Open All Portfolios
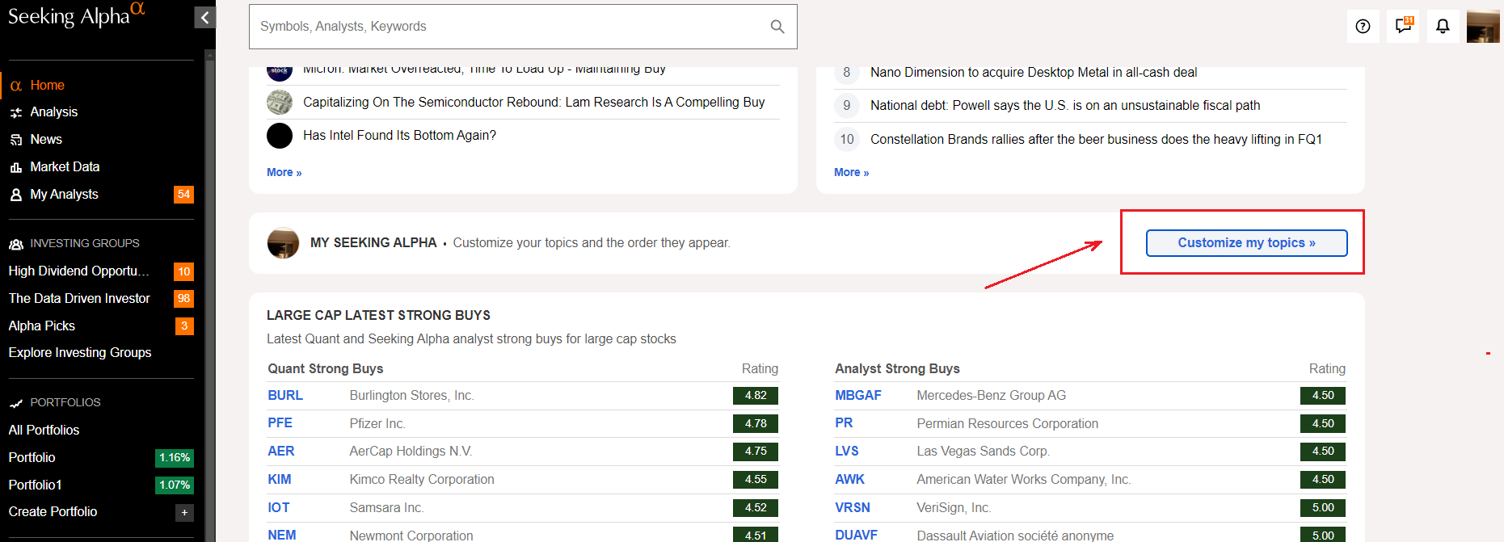Viewport: 1504px width, 542px height. pos(44,431)
